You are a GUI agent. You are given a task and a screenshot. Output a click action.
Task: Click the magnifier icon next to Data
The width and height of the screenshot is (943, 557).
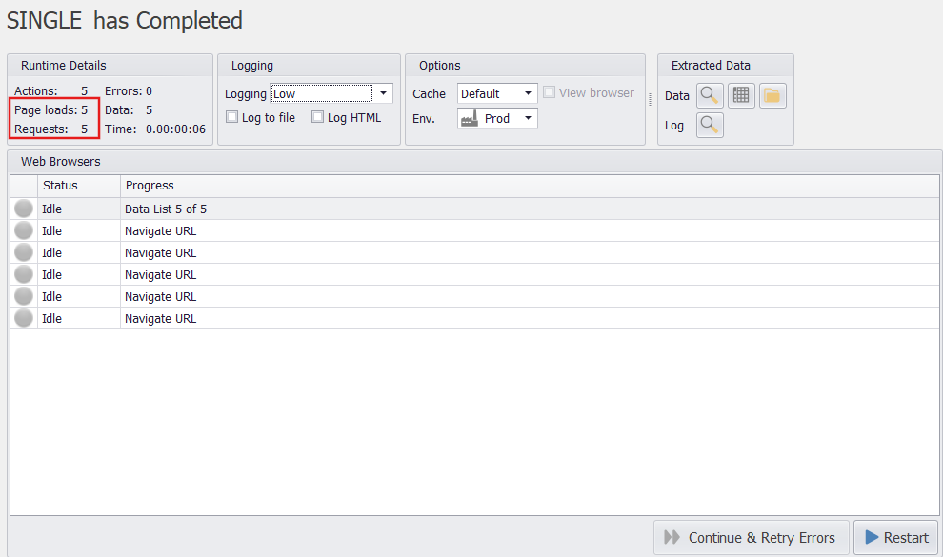tap(710, 96)
